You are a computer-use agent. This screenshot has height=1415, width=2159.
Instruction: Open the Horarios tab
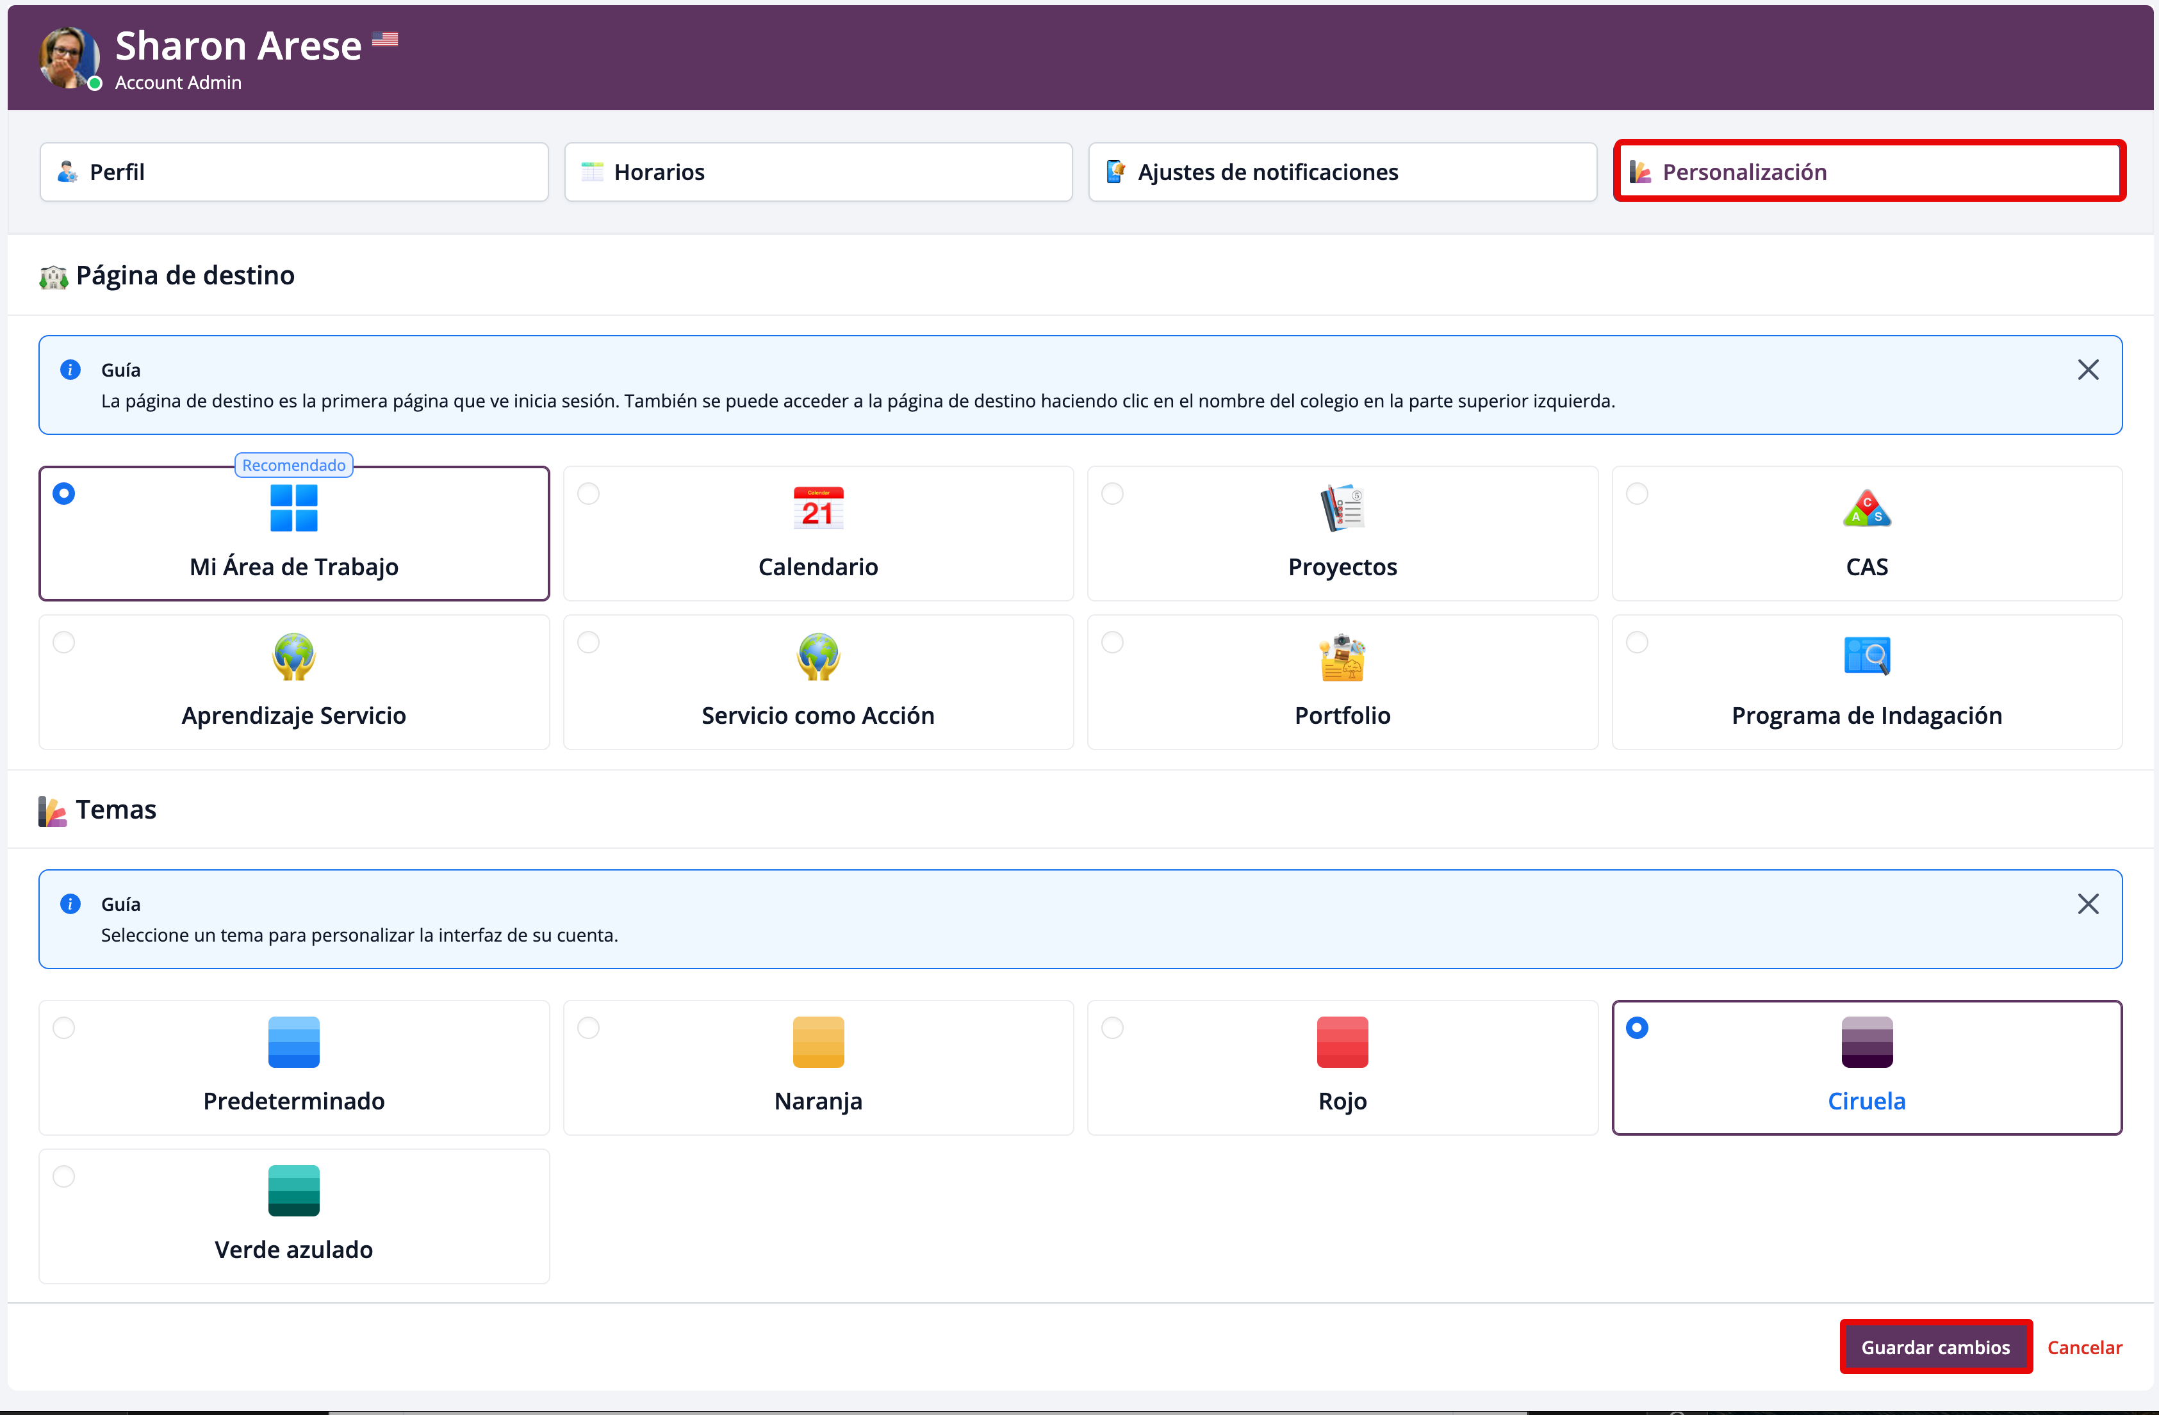[x=817, y=172]
